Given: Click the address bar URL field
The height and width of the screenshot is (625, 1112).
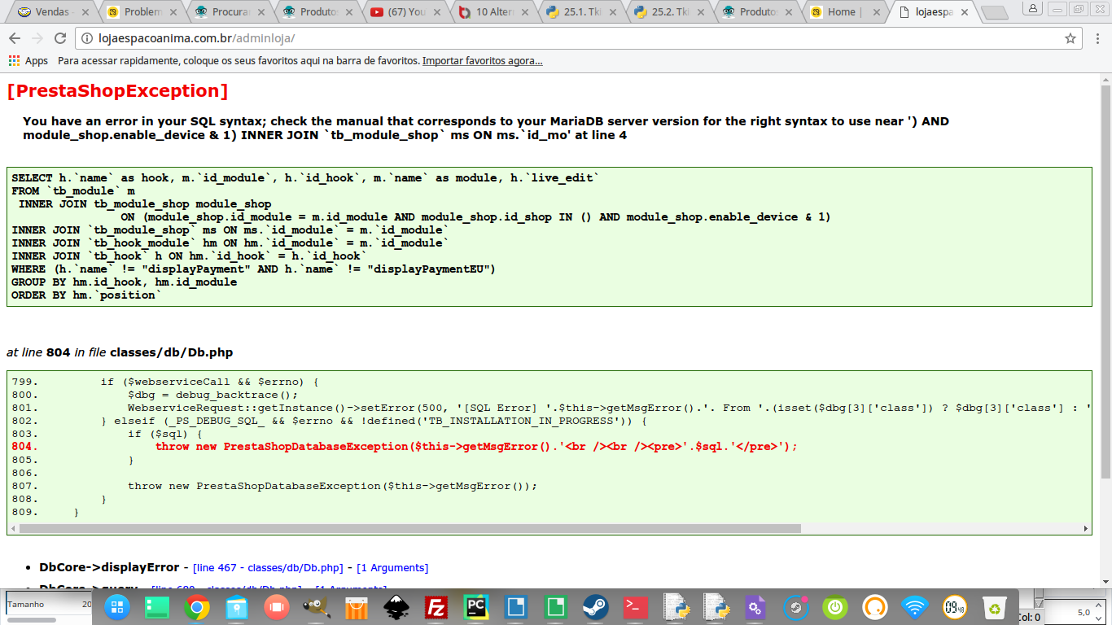Looking at the screenshot, I should coord(570,38).
